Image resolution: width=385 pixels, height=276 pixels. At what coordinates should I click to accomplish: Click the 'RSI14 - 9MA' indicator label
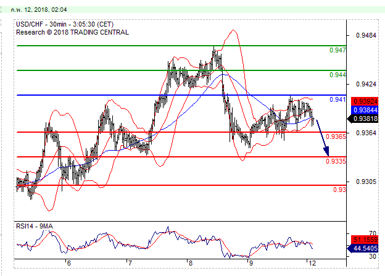click(x=35, y=226)
